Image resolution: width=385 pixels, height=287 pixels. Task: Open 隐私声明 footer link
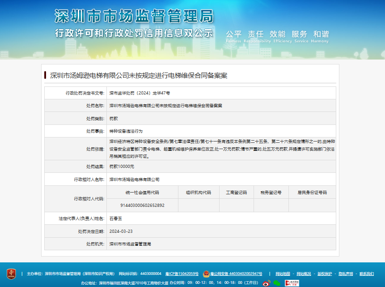click(x=346, y=274)
